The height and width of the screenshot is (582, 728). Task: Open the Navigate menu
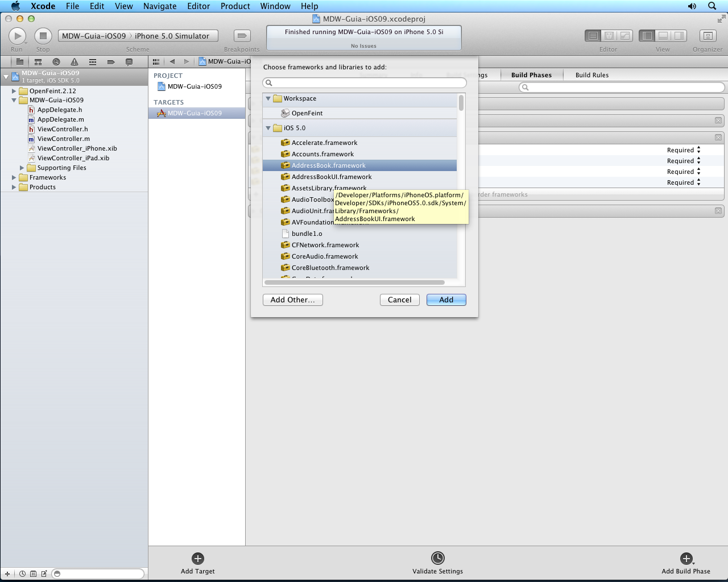point(160,6)
